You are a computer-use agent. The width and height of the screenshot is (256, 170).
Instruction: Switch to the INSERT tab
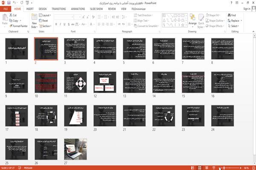point(30,9)
